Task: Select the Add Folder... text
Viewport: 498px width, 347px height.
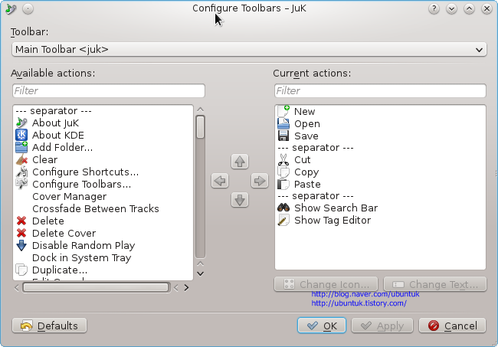Action: click(x=63, y=148)
